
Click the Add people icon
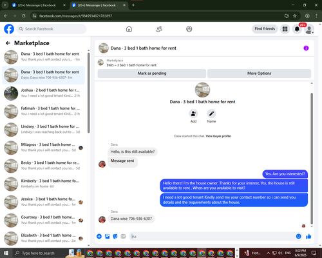pyautogui.click(x=193, y=114)
